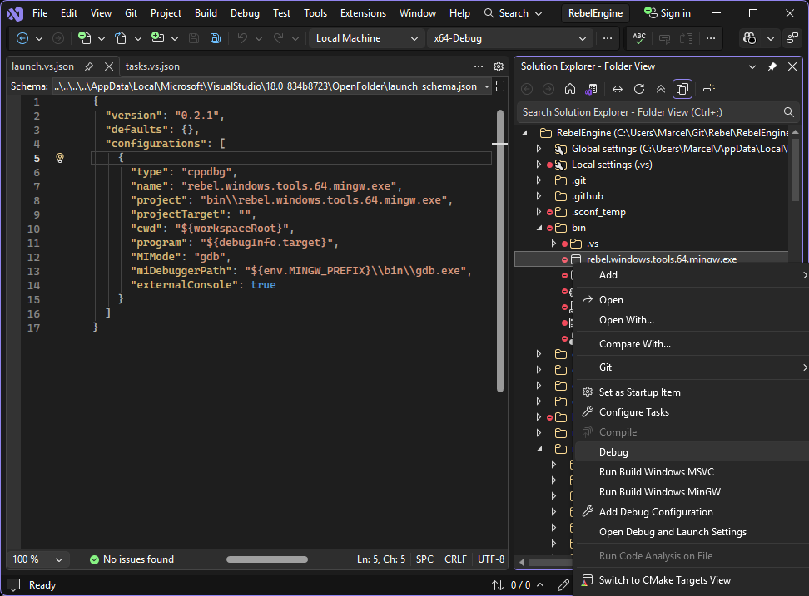
Task: Click the Save All toolbar icon
Action: [x=216, y=38]
